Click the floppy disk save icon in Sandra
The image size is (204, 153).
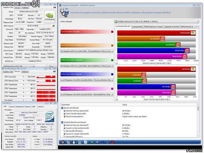74,142
